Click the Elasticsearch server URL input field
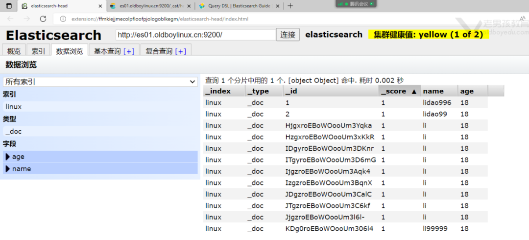The height and width of the screenshot is (240, 529). 195,35
